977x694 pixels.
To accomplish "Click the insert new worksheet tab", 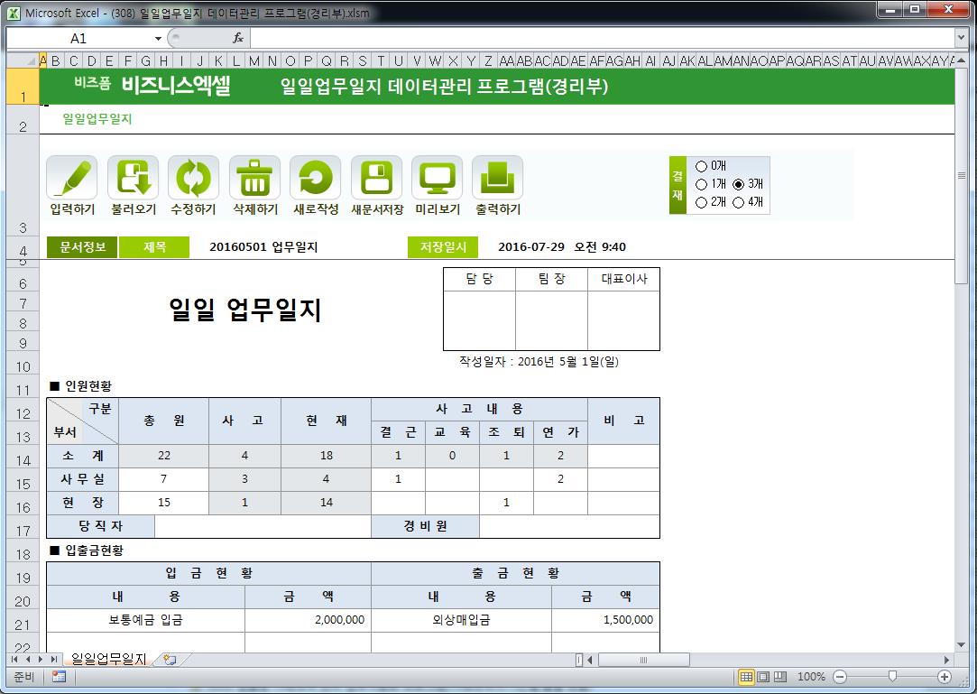I will point(169,661).
